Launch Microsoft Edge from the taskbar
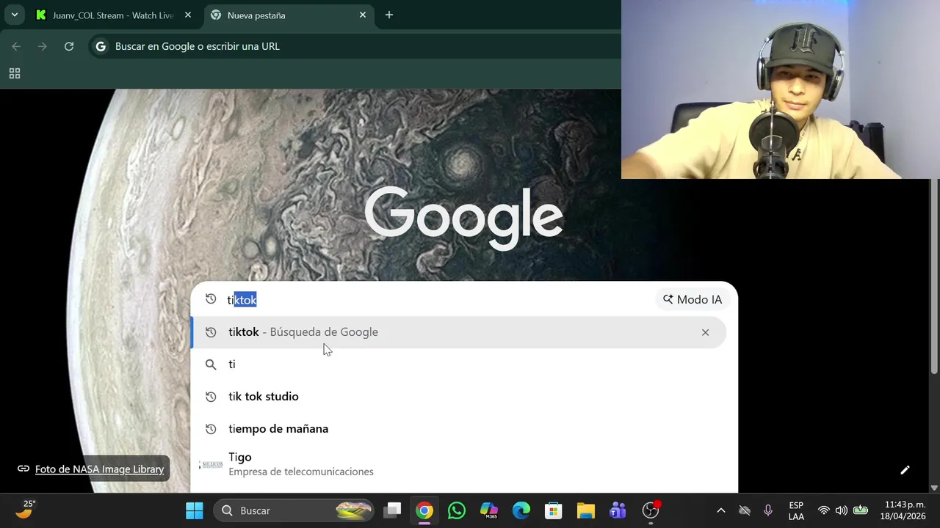This screenshot has width=940, height=528. [521, 510]
